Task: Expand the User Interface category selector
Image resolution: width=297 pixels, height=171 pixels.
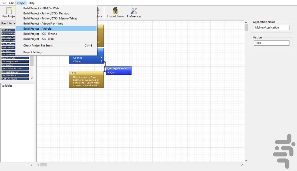Action: [8, 23]
